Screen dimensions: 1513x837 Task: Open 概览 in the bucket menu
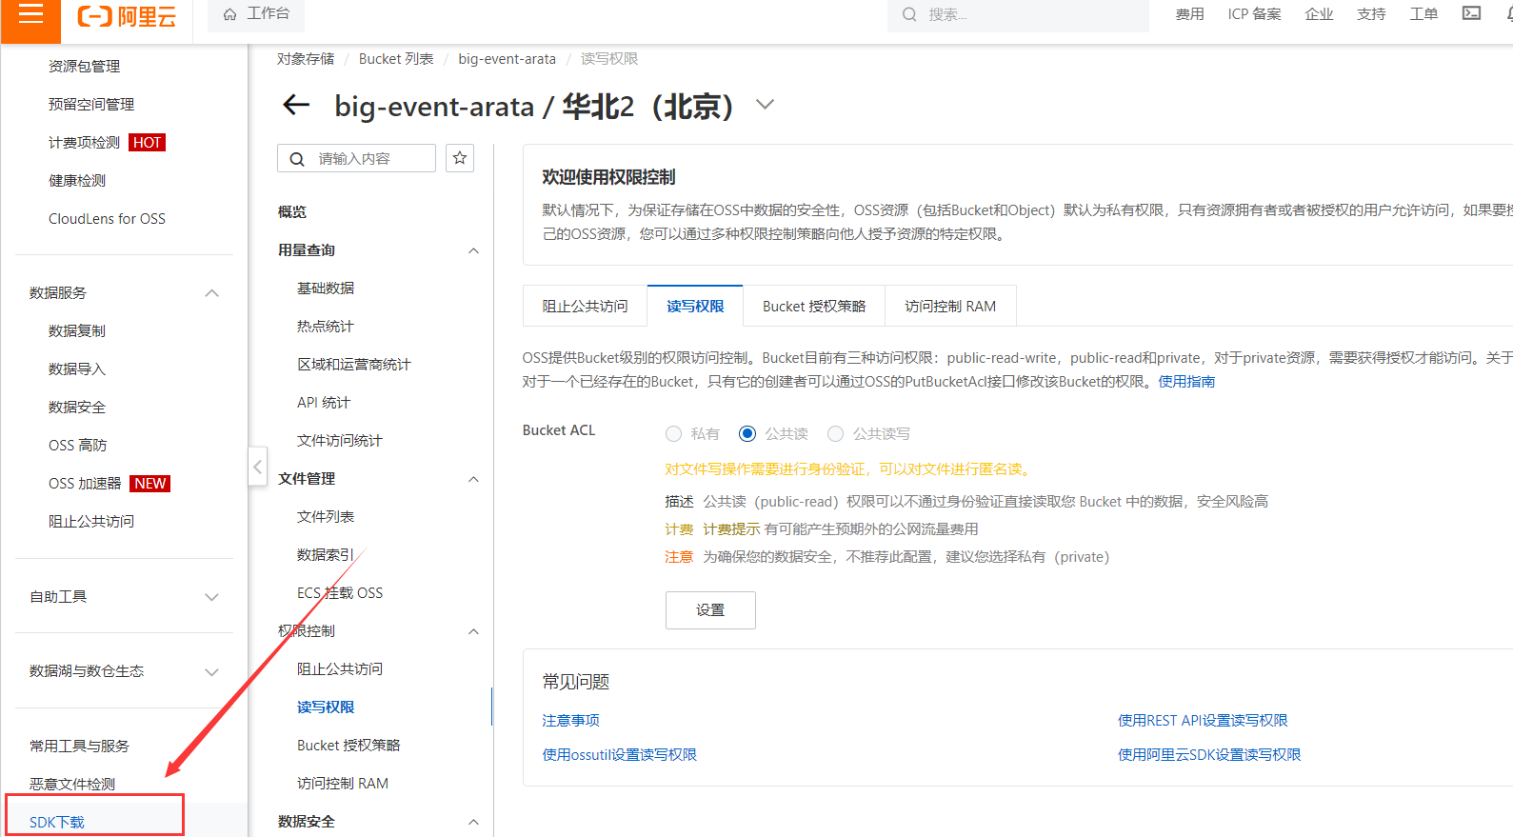coord(292,212)
